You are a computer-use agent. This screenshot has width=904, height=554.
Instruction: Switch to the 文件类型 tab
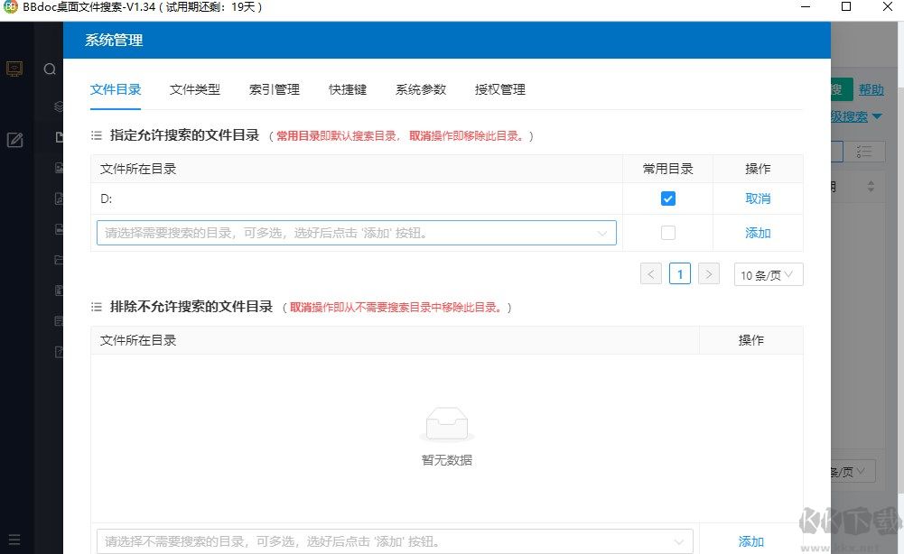(193, 89)
